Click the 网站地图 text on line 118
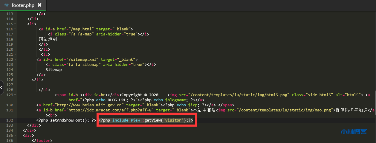 point(48,39)
